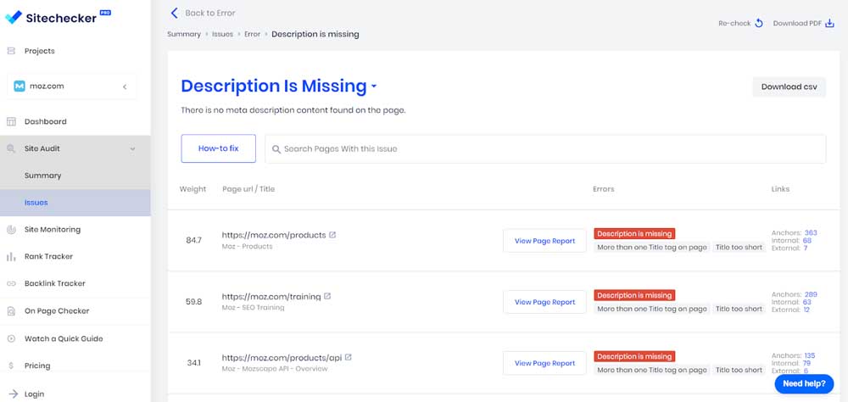Click the Projects sidebar icon
This screenshot has height=402, width=848.
tap(11, 51)
